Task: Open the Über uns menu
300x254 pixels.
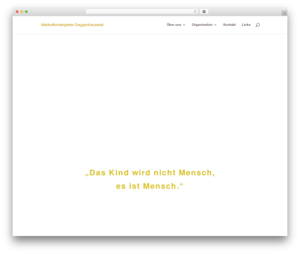Action: 174,25
